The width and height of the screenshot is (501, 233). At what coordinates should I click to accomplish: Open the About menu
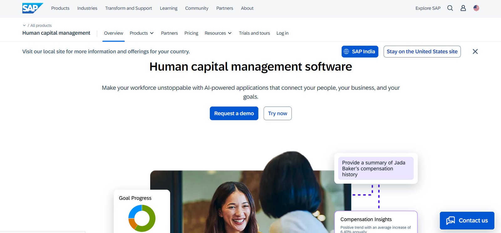point(247,8)
